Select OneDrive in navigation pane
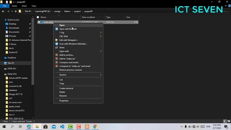The image size is (231, 130). click(x=12, y=58)
